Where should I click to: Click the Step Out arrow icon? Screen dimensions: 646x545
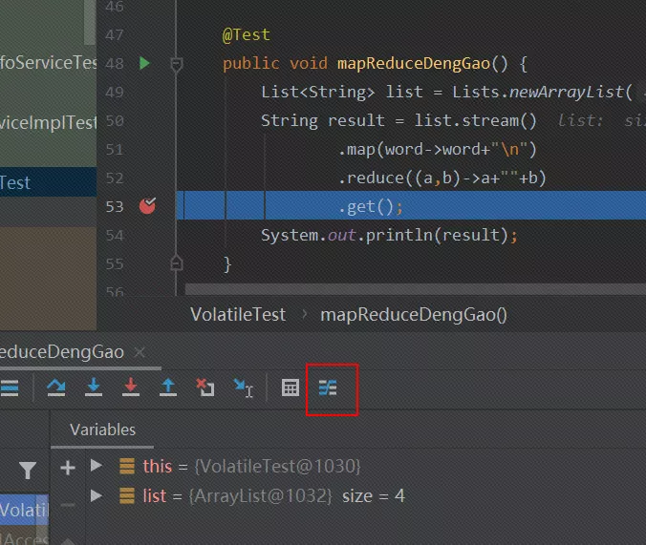pyautogui.click(x=168, y=388)
